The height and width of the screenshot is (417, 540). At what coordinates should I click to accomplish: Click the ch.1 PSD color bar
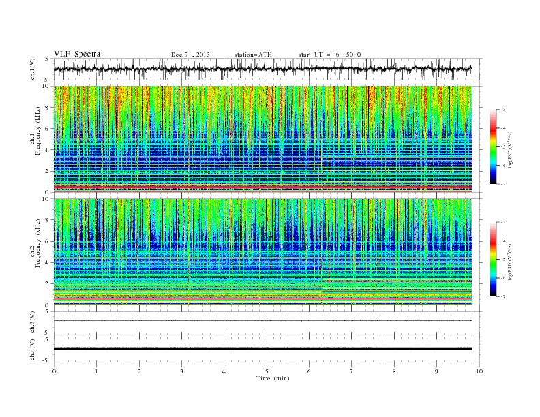coord(493,146)
